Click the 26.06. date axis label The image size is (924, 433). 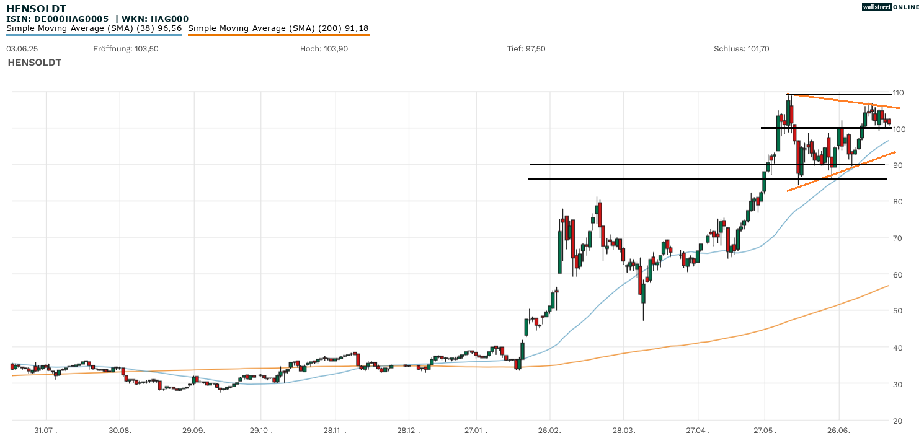click(x=838, y=429)
